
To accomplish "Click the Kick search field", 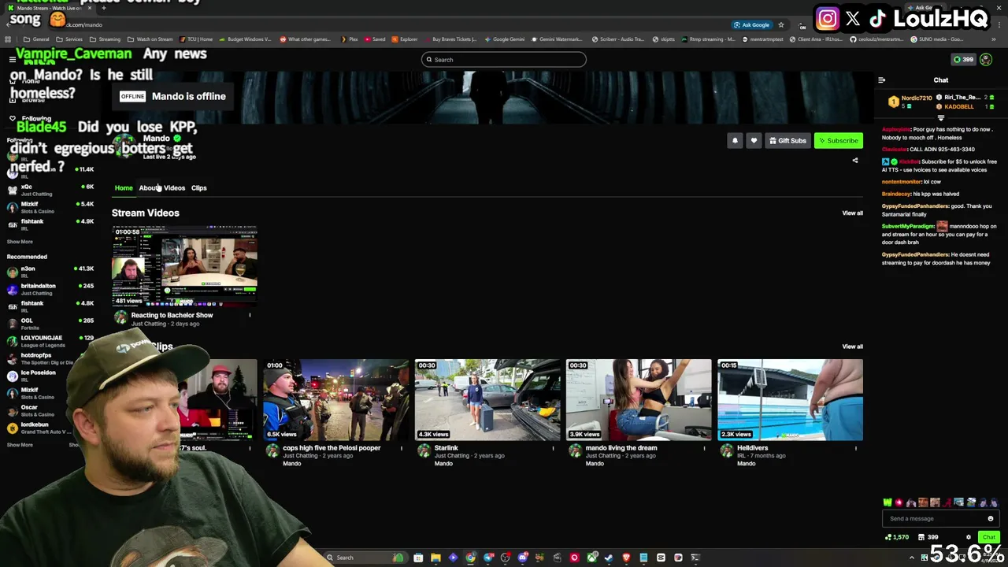I will pyautogui.click(x=504, y=60).
